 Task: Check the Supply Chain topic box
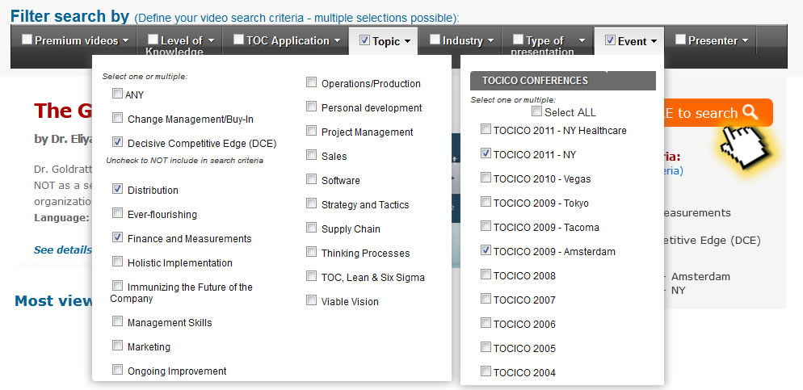[x=312, y=229]
